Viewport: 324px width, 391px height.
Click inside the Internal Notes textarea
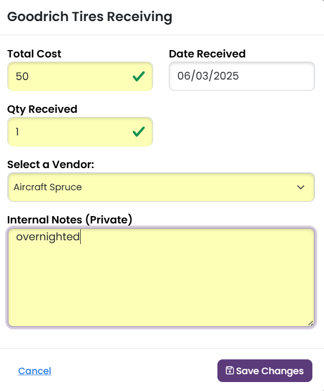[161, 277]
